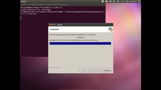This screenshot has width=161, height=90.
Task: Open the NelsonGM user menu
Action: 131,1
